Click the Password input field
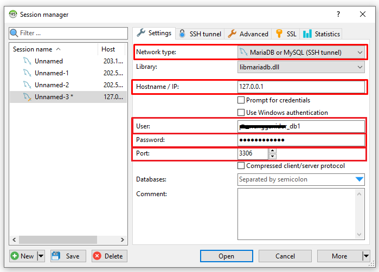Screen dimensions: 379x272 tap(301, 140)
